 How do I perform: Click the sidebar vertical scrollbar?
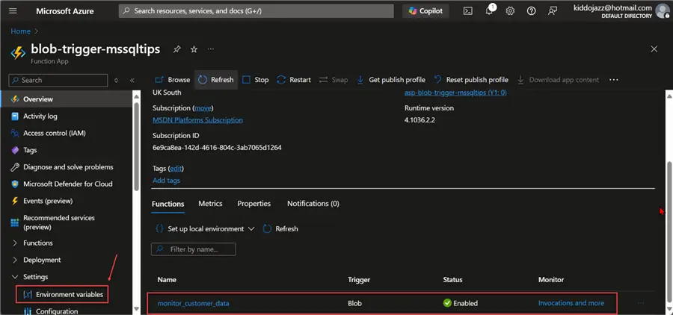(x=137, y=146)
